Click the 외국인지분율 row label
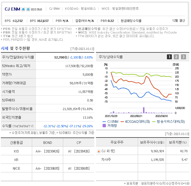The image size is (191, 186). 12,118
